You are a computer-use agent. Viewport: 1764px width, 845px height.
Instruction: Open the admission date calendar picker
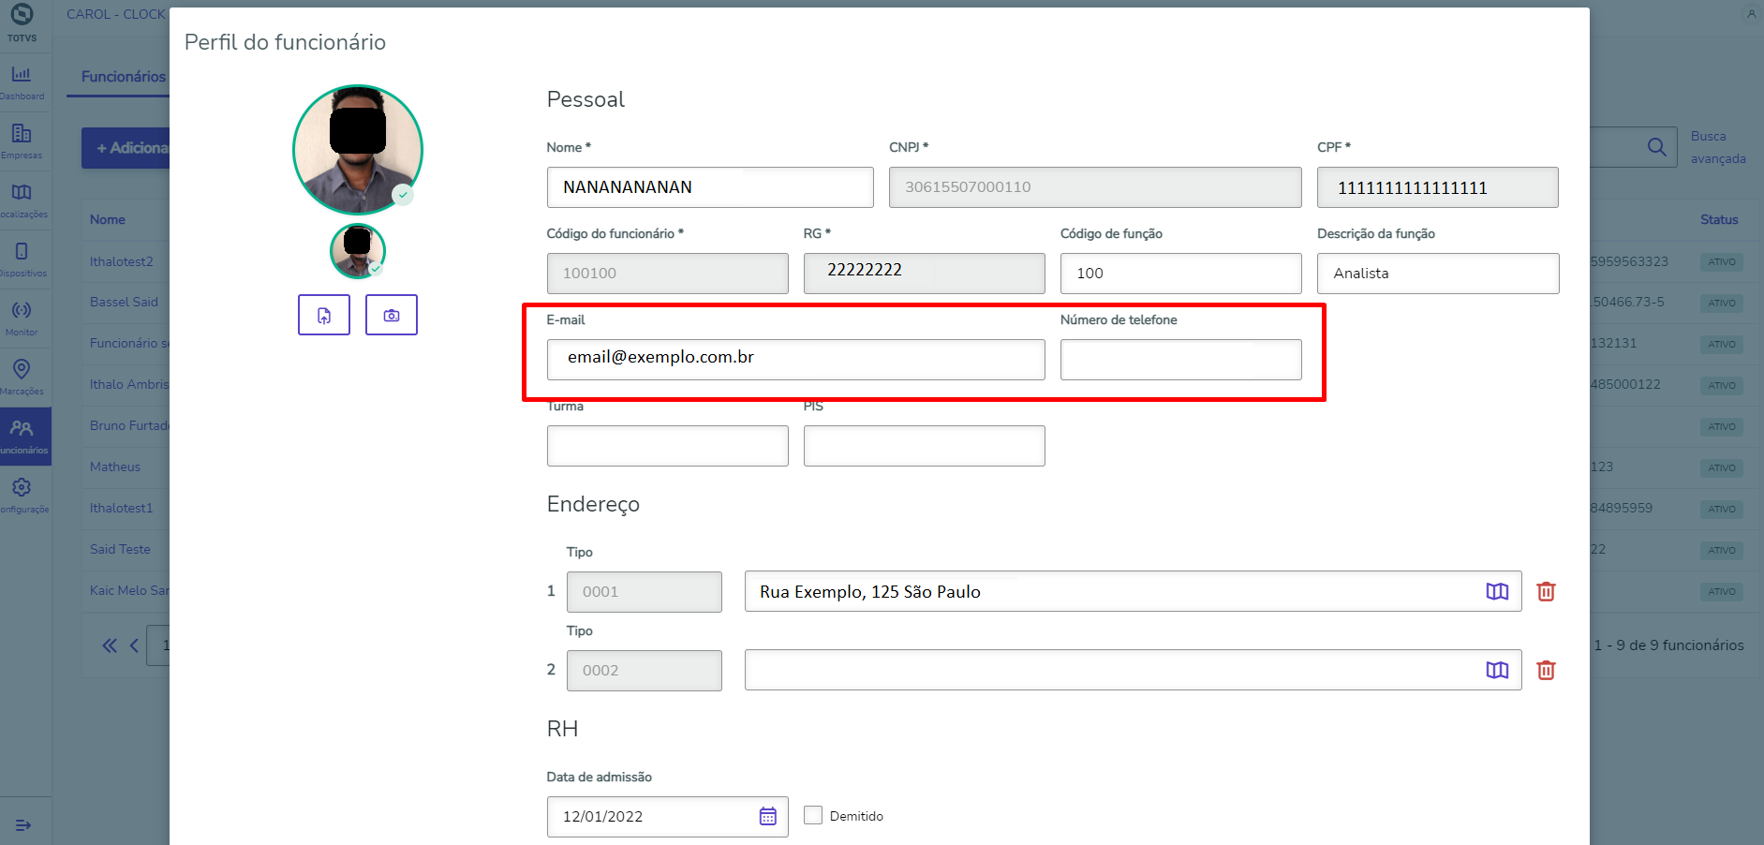pos(768,816)
